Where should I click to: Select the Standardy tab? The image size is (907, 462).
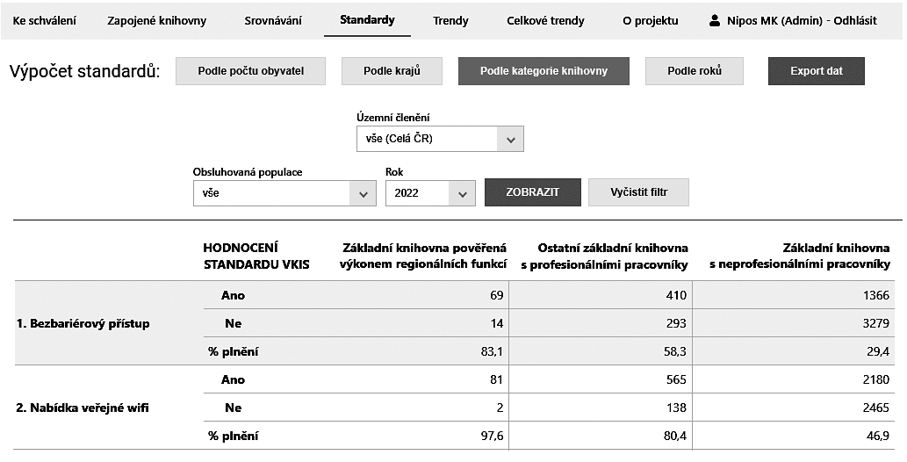pyautogui.click(x=367, y=20)
